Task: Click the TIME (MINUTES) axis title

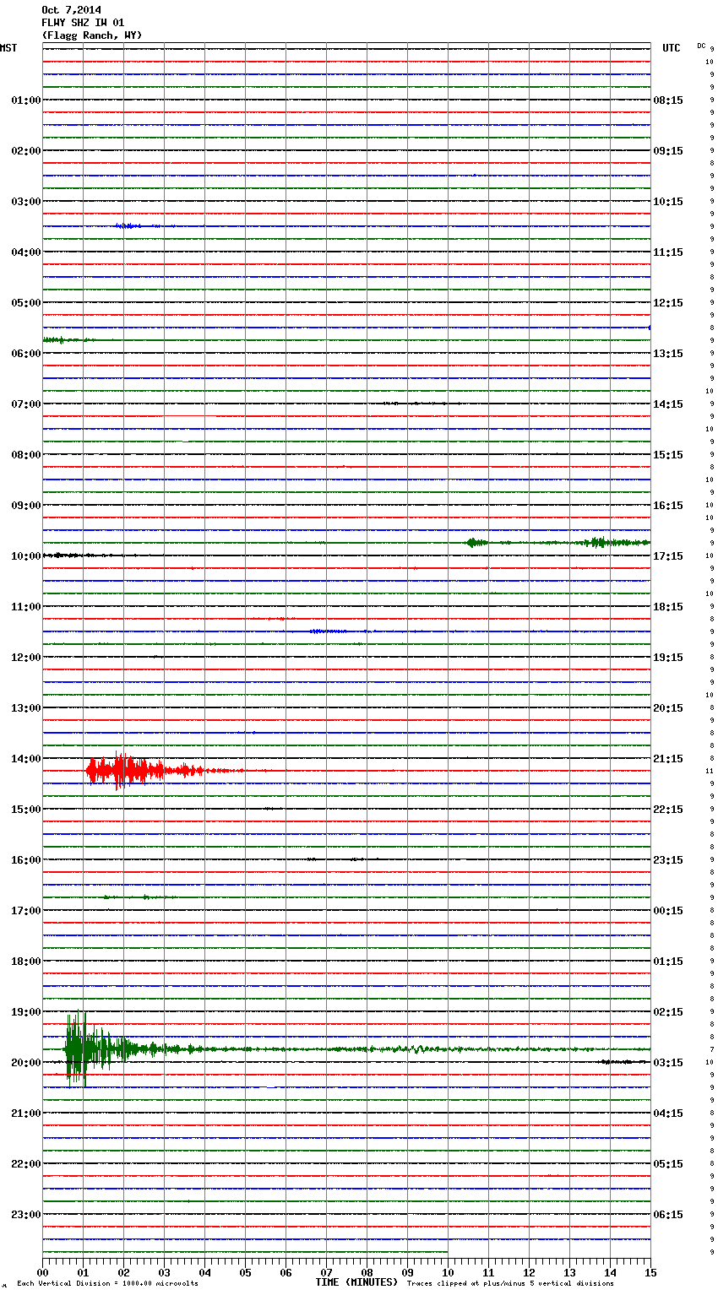Action: 356,1281
